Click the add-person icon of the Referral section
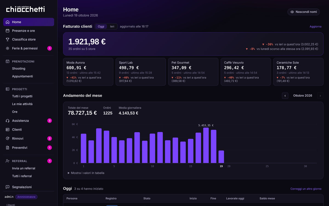Screen dimensions: 329x206 pos(7,161)
